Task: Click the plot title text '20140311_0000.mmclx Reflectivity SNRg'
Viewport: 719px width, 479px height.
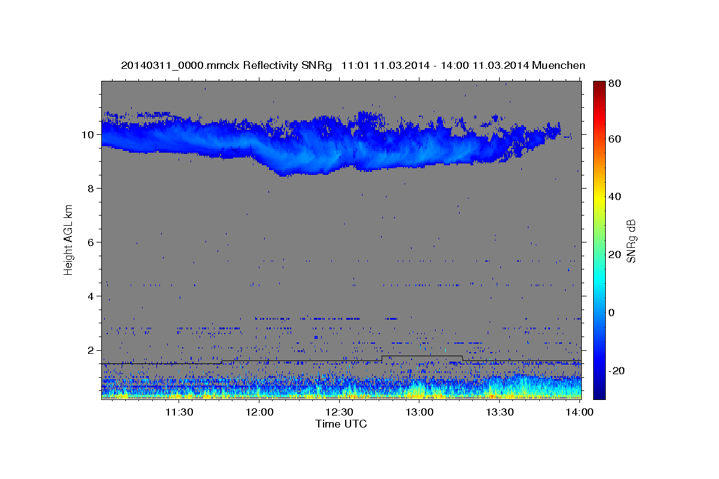Action: (x=226, y=65)
